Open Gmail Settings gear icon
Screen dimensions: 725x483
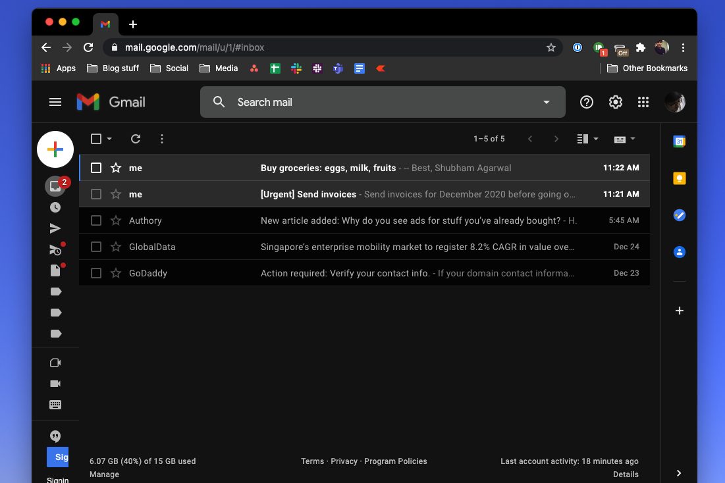615,102
